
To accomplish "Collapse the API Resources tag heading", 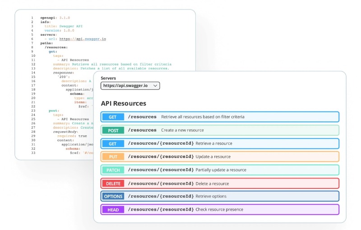I will pos(123,104).
